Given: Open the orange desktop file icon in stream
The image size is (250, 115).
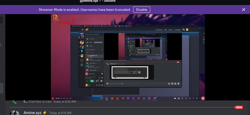Looking at the screenshot, I should (55, 17).
